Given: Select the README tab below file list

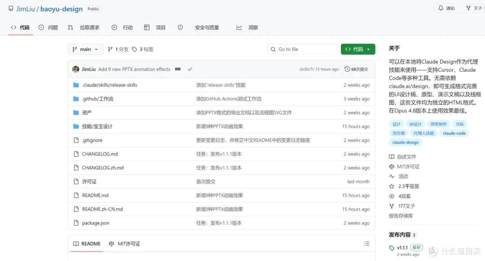Looking at the screenshot, I should [87, 244].
